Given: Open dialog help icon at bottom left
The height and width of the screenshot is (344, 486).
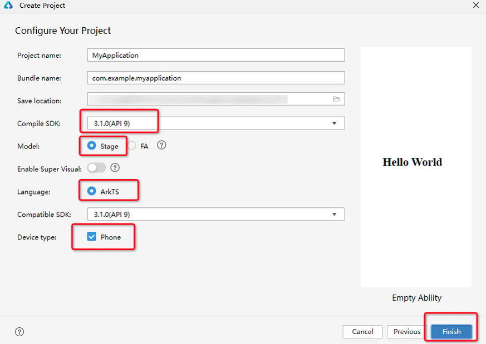Looking at the screenshot, I should point(19,332).
